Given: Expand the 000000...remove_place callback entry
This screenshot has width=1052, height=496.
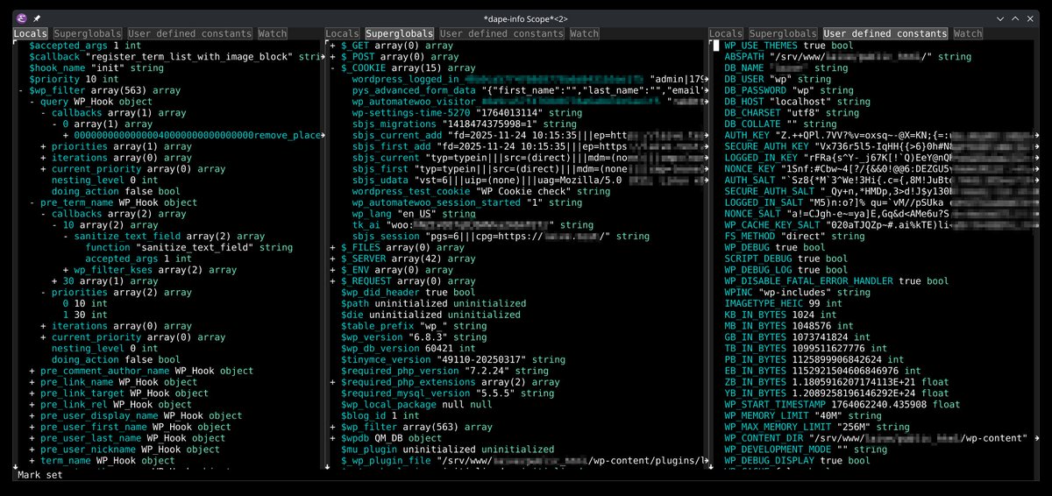Looking at the screenshot, I should 66,136.
